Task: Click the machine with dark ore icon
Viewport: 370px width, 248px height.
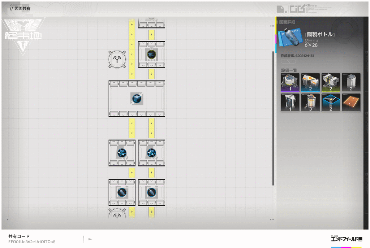Action: pos(151,54)
